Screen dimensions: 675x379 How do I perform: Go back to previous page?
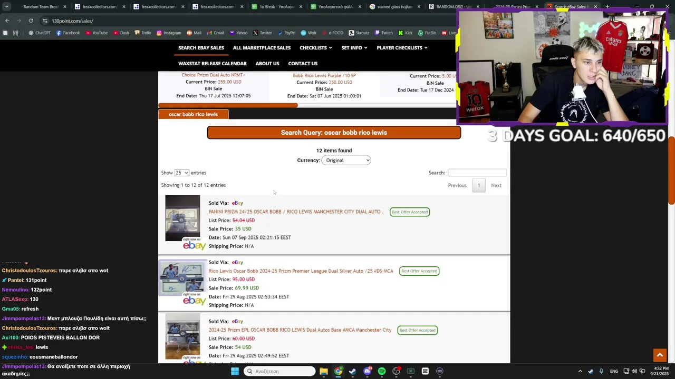coord(7,21)
